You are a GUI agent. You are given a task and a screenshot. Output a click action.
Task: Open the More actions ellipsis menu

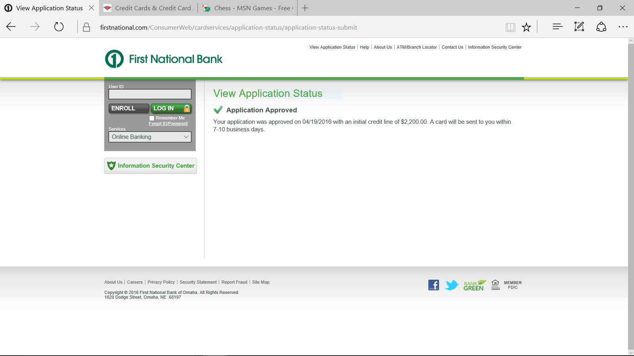(623, 27)
